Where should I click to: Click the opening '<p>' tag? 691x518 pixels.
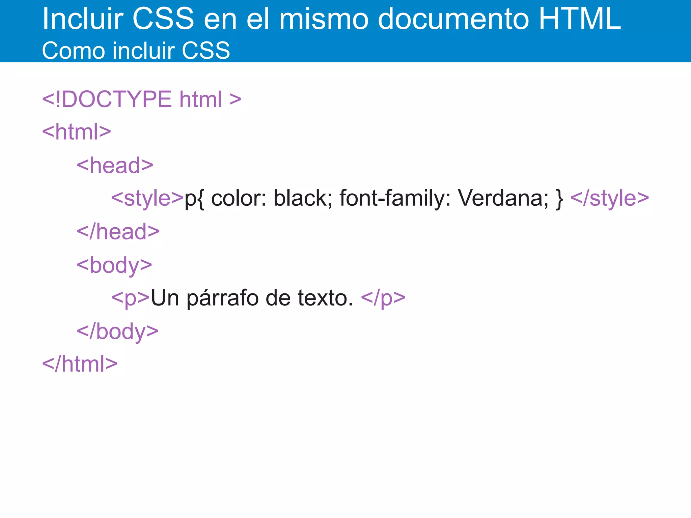click(x=130, y=298)
